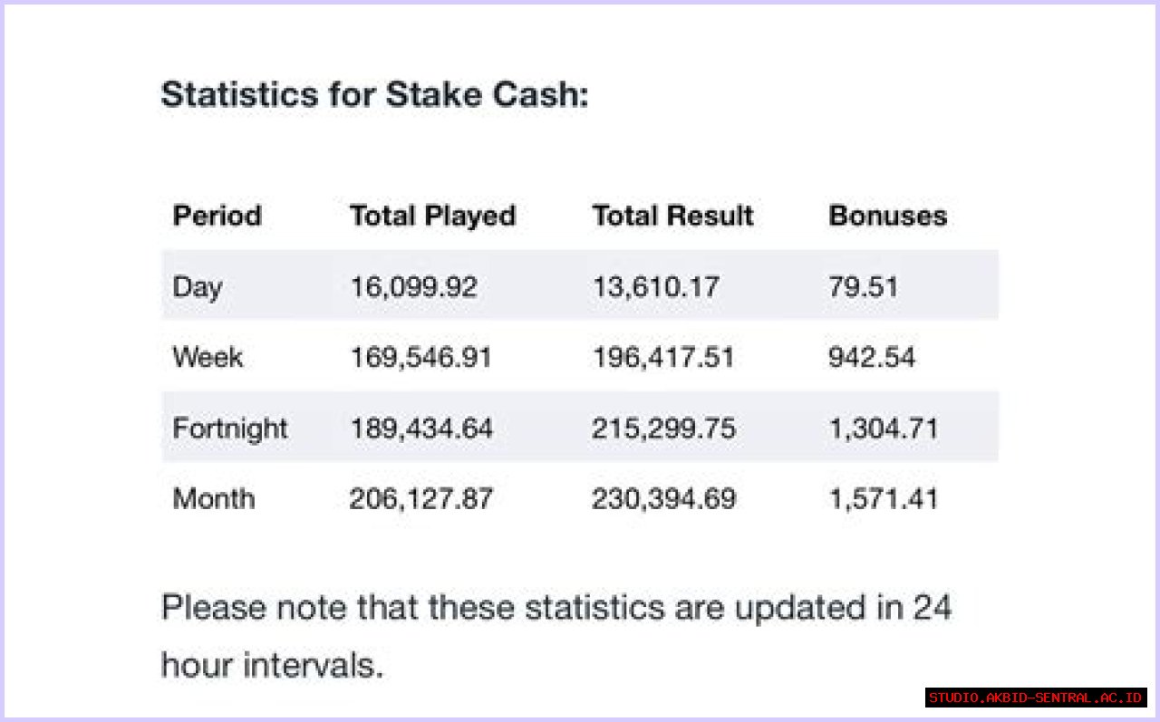
Task: Click Fortnight total played value 189,434.64
Action: [x=421, y=428]
